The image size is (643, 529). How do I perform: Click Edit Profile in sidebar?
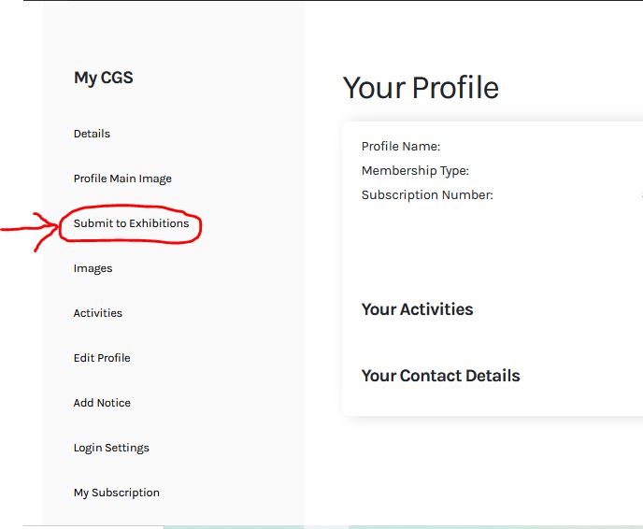[102, 358]
